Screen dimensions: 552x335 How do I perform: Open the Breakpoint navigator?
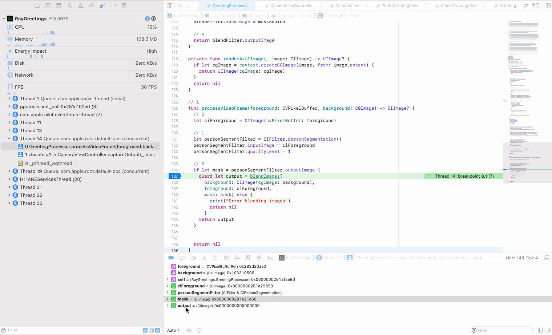[x=113, y=6]
